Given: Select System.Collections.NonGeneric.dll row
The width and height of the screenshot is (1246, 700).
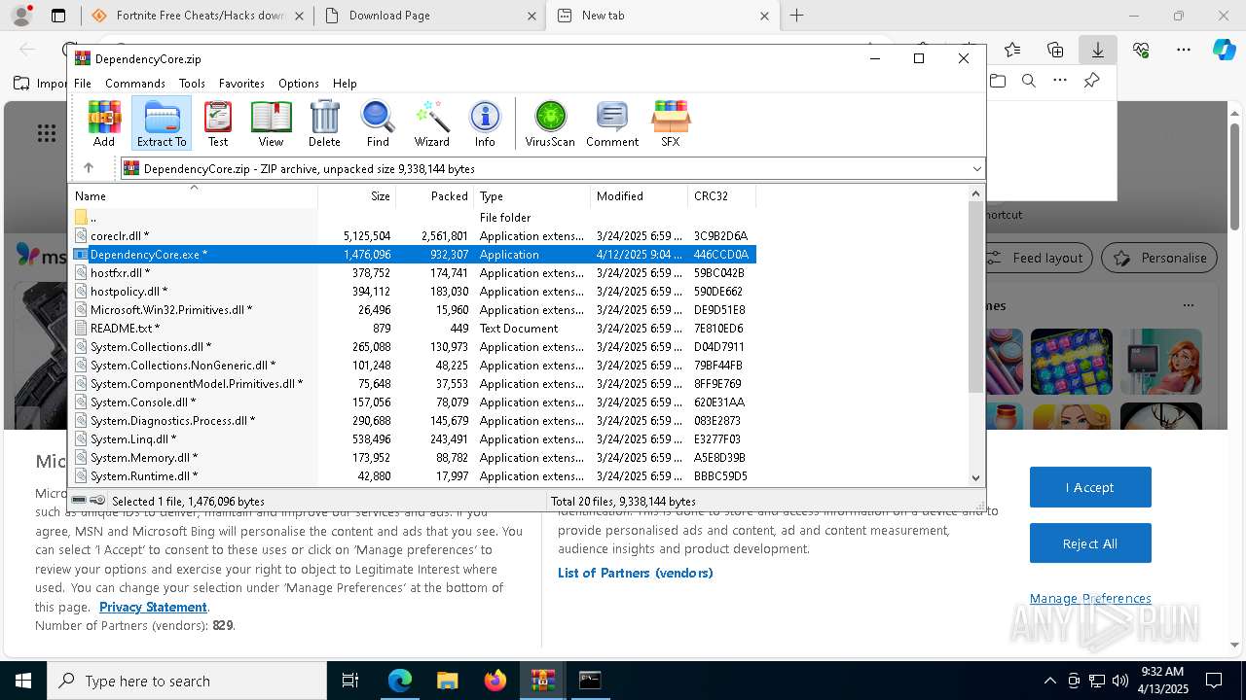Looking at the screenshot, I should tap(414, 366).
